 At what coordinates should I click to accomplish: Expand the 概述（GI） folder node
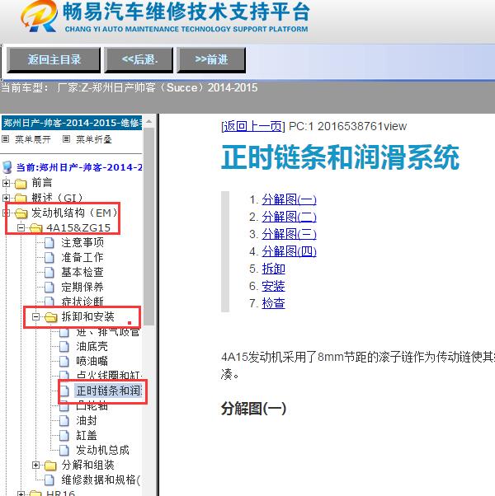tap(6, 198)
